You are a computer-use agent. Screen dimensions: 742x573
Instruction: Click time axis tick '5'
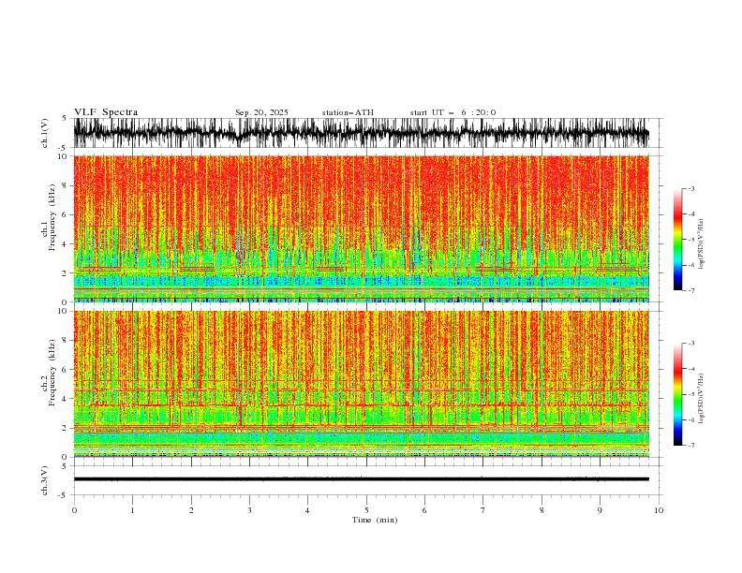pyautogui.click(x=366, y=510)
